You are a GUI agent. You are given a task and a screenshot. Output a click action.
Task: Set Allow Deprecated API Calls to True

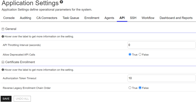130,55
